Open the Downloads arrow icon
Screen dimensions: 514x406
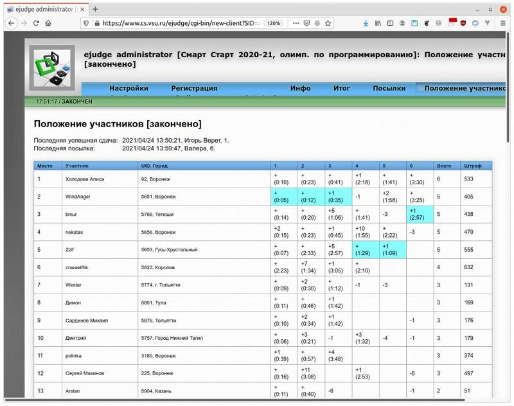(366, 23)
